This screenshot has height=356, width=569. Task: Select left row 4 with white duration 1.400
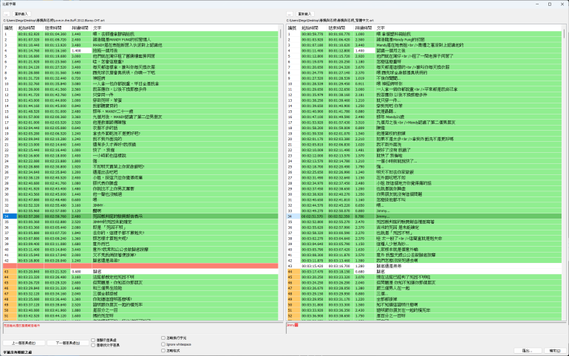(x=140, y=51)
